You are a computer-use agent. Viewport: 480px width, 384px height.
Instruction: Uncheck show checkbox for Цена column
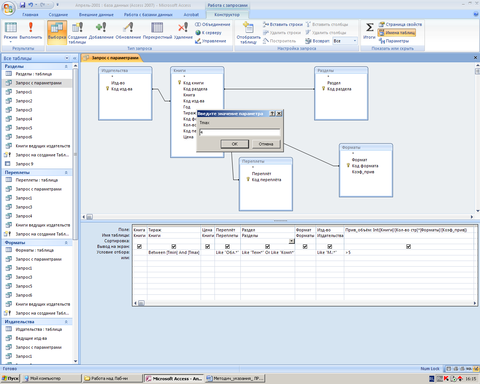click(208, 246)
